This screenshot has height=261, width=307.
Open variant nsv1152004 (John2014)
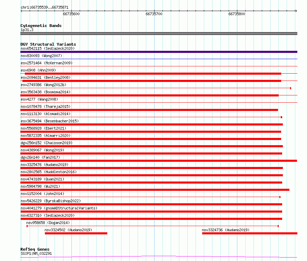42,194
